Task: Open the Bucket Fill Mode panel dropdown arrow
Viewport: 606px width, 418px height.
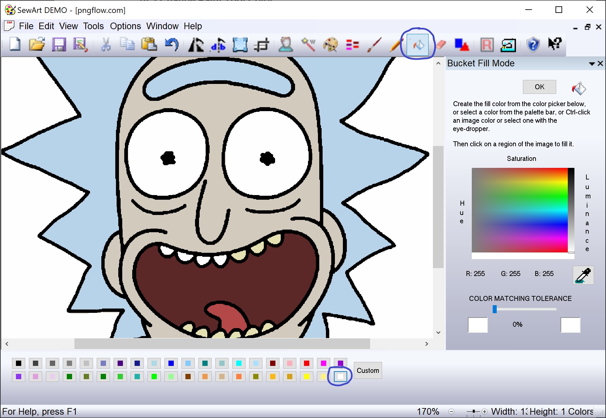Action: [592, 64]
